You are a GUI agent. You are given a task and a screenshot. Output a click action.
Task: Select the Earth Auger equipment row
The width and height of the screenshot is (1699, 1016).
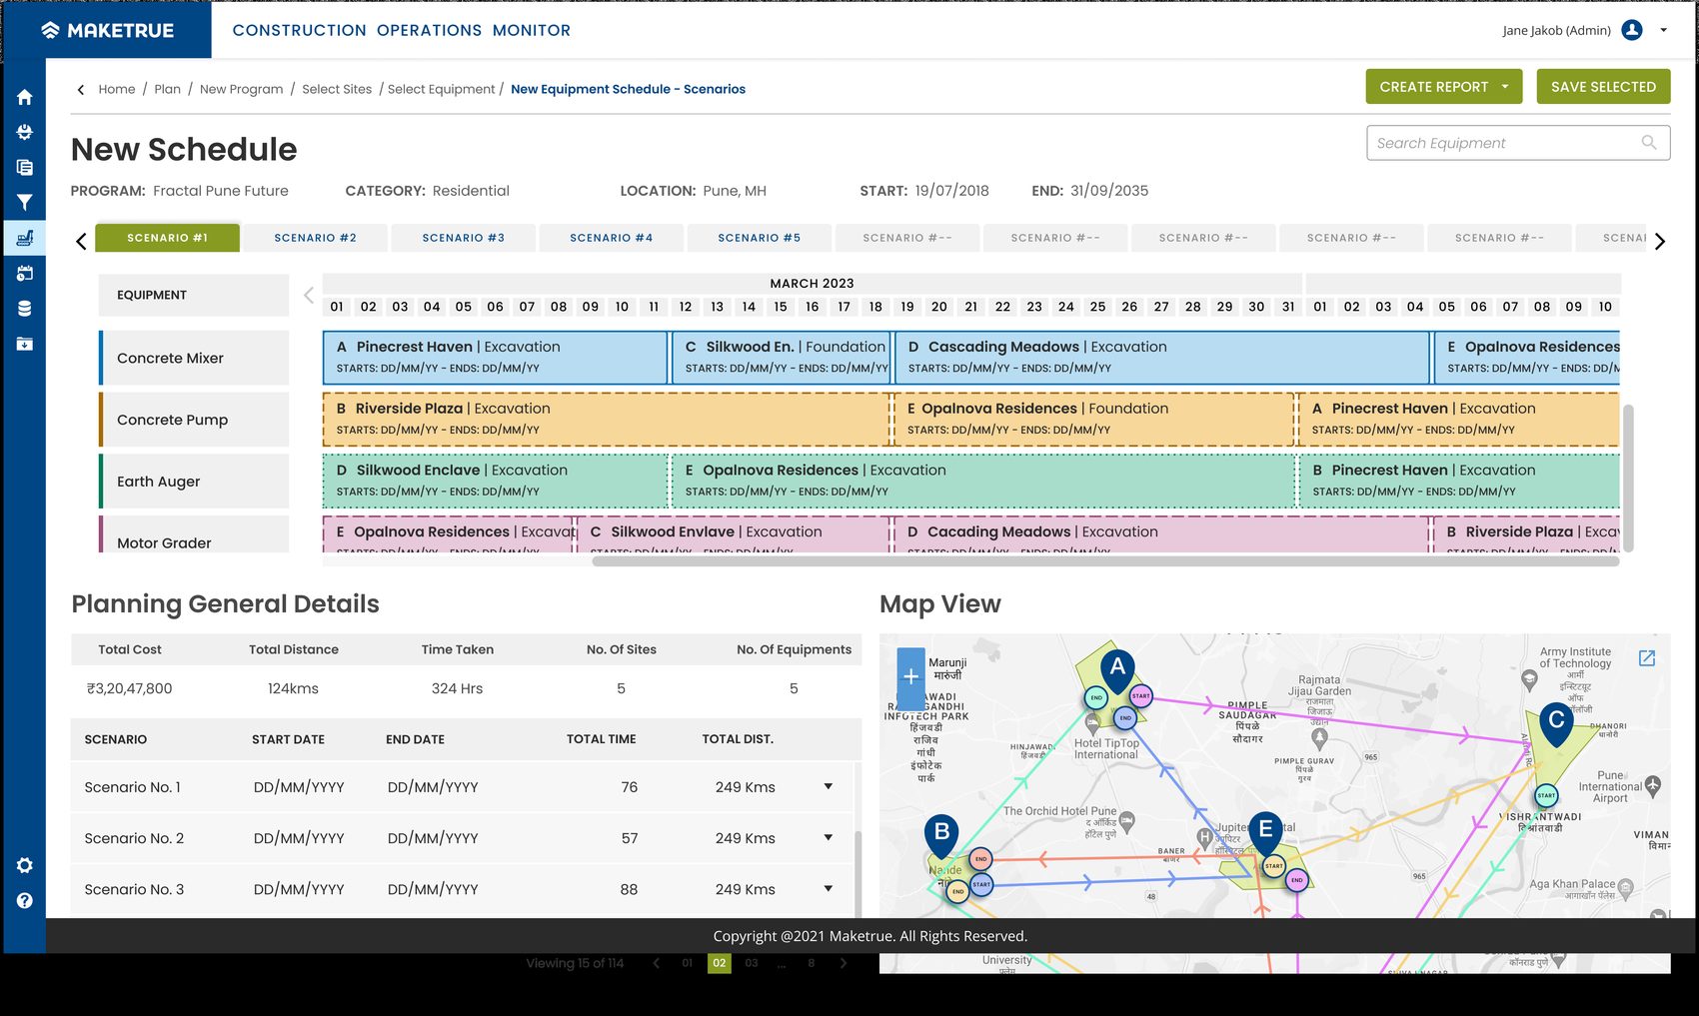[x=194, y=482]
